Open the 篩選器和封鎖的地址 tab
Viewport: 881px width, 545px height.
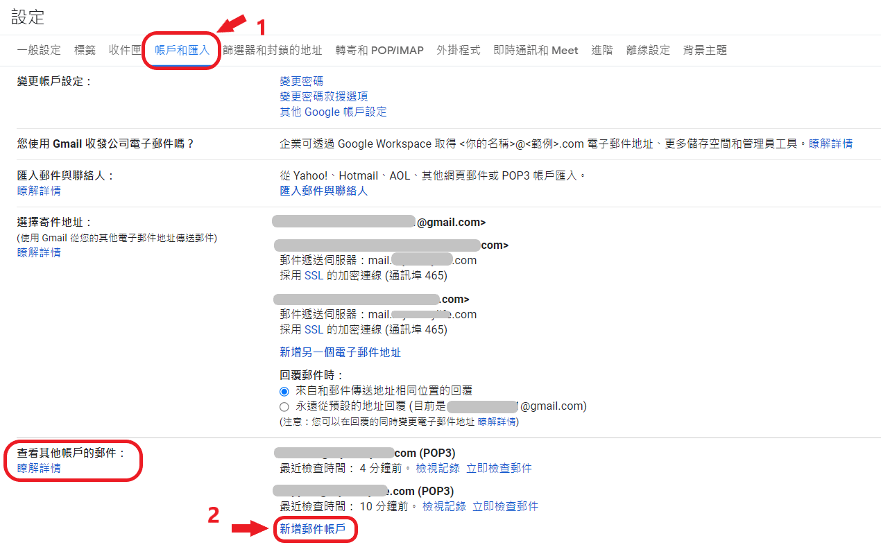[272, 50]
